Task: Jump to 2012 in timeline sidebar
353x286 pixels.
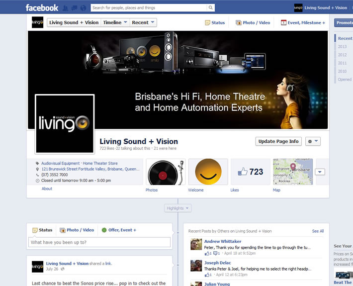Action: point(342,55)
